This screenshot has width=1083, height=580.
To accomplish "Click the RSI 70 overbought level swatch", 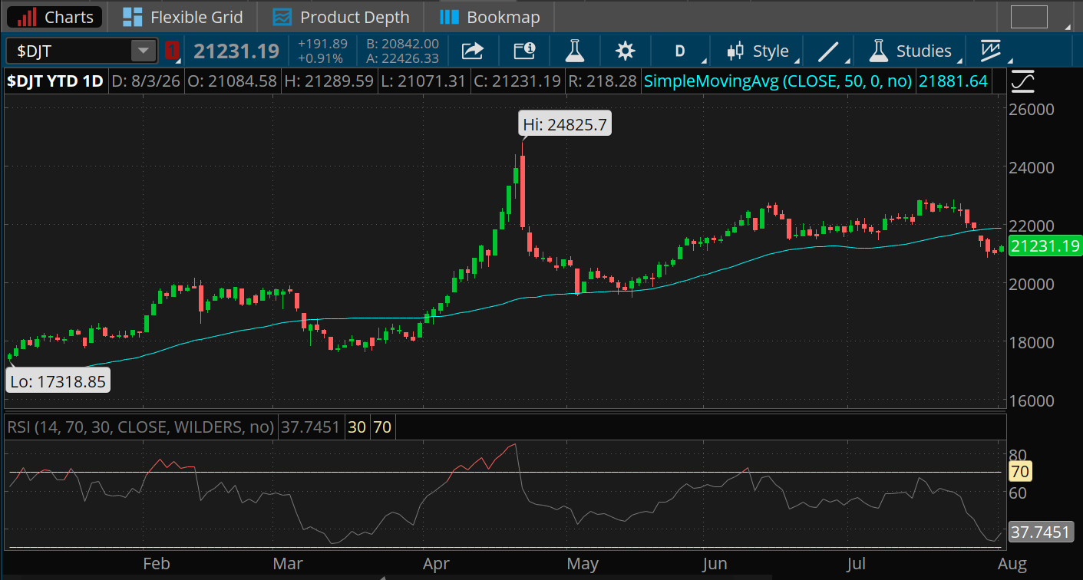I will 382,427.
